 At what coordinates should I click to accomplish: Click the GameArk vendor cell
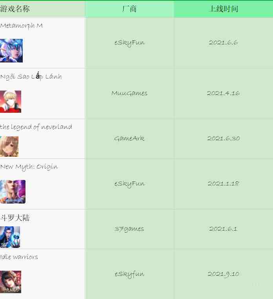(129, 139)
